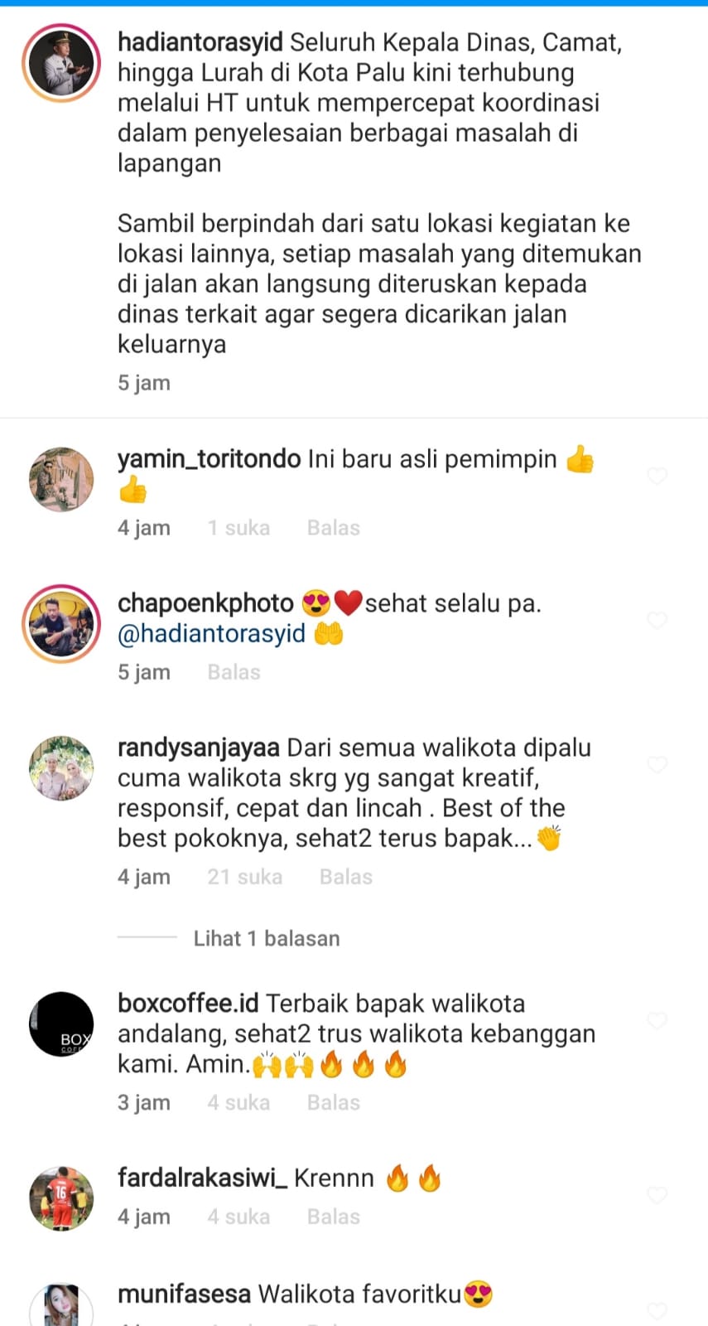Like yamin_toritondo's comment with heart icon

click(x=657, y=476)
